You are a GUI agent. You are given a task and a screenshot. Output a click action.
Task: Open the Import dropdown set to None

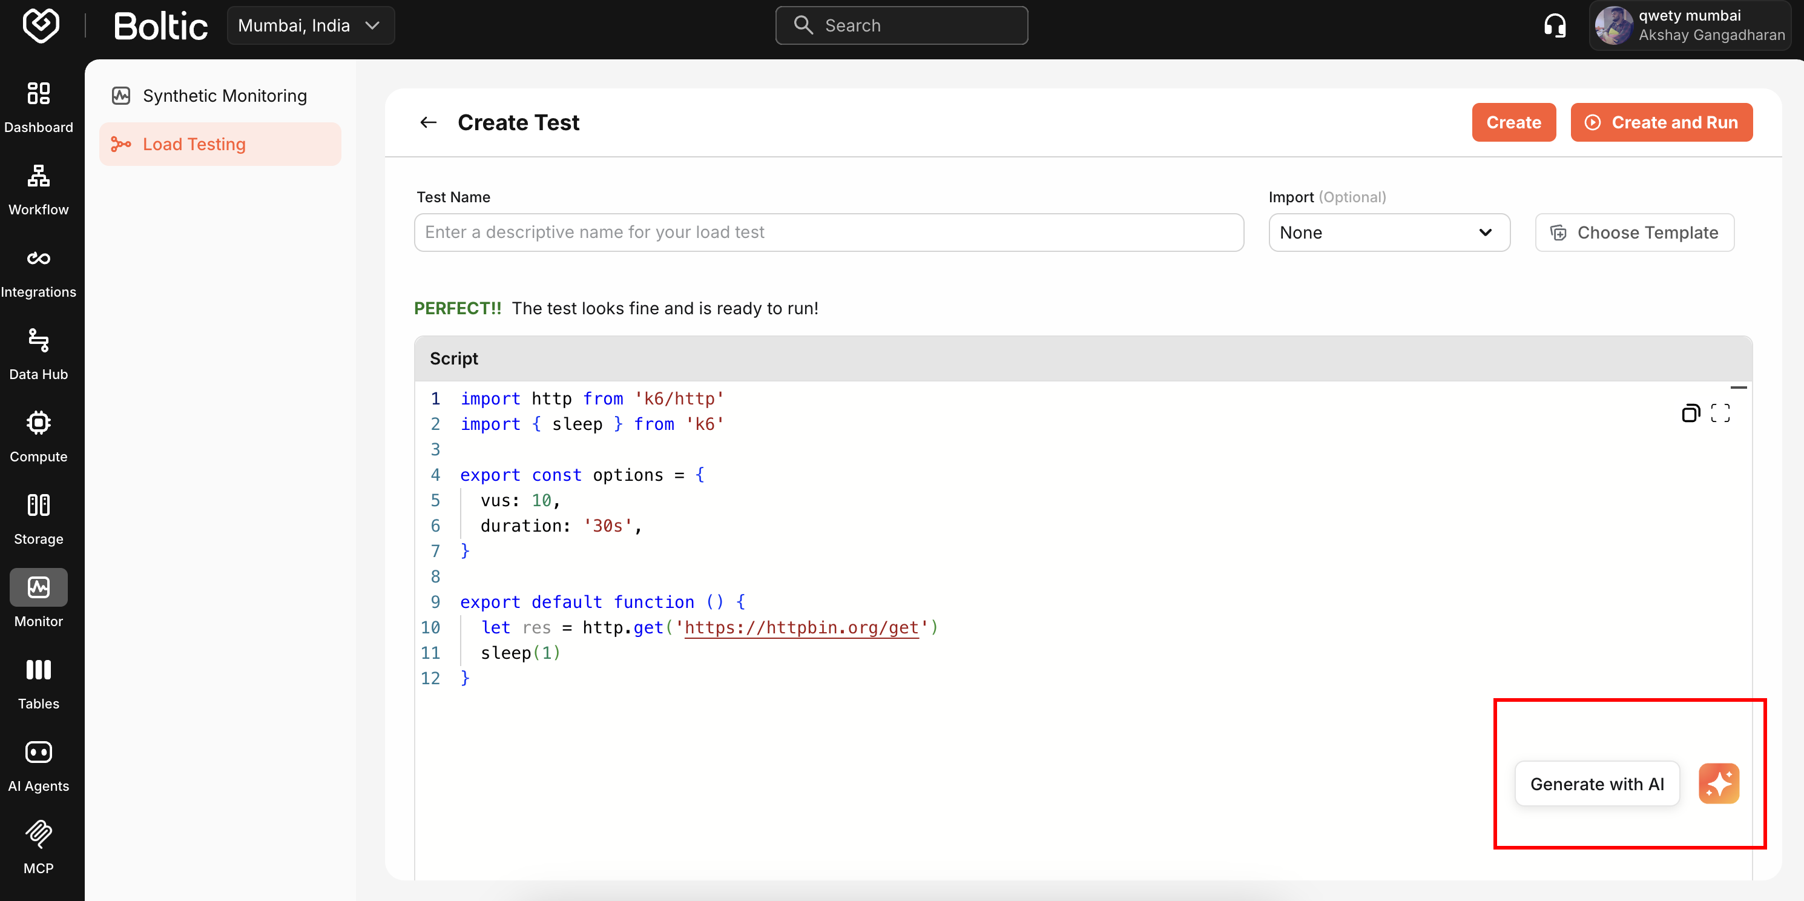point(1389,233)
